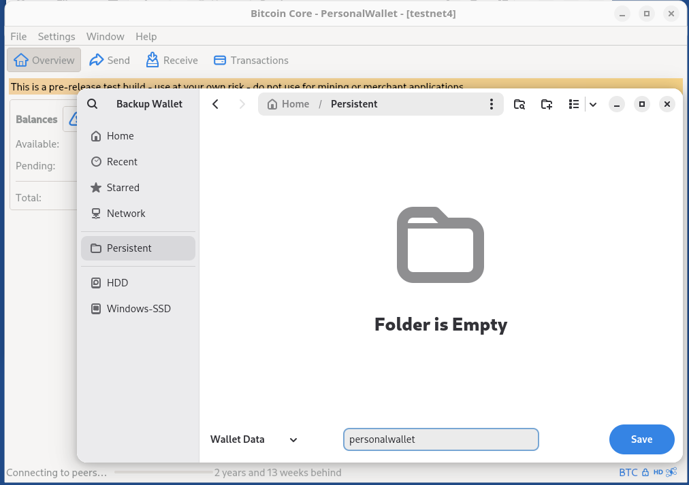Switch to the Overview tab
Viewport: 689px width, 485px height.
click(x=44, y=60)
